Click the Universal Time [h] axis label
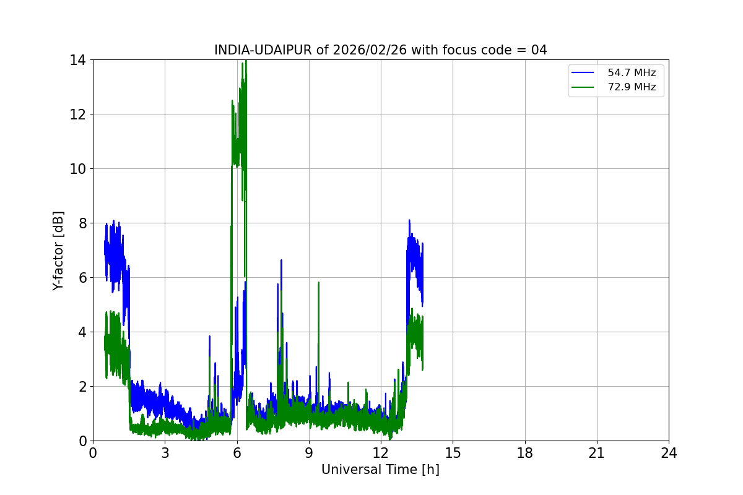This screenshot has height=495, width=743. coord(380,470)
